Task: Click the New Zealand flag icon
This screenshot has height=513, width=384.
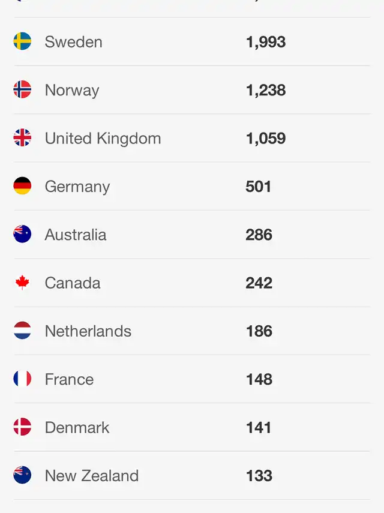Action: (22, 475)
